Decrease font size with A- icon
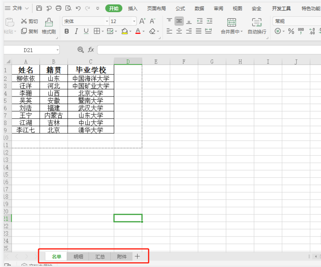Screen dimensions: 321x267 pos(152,21)
